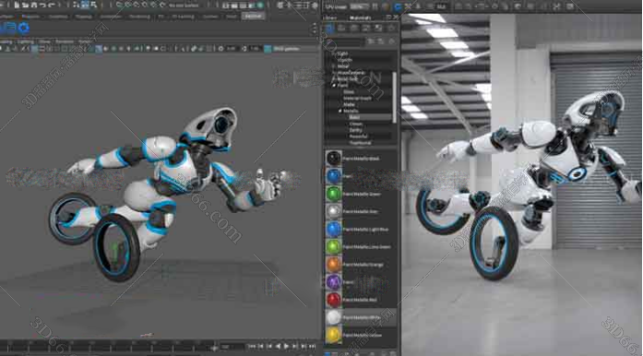Select the Traditional category under Metallic
The image size is (643, 356).
click(x=360, y=143)
